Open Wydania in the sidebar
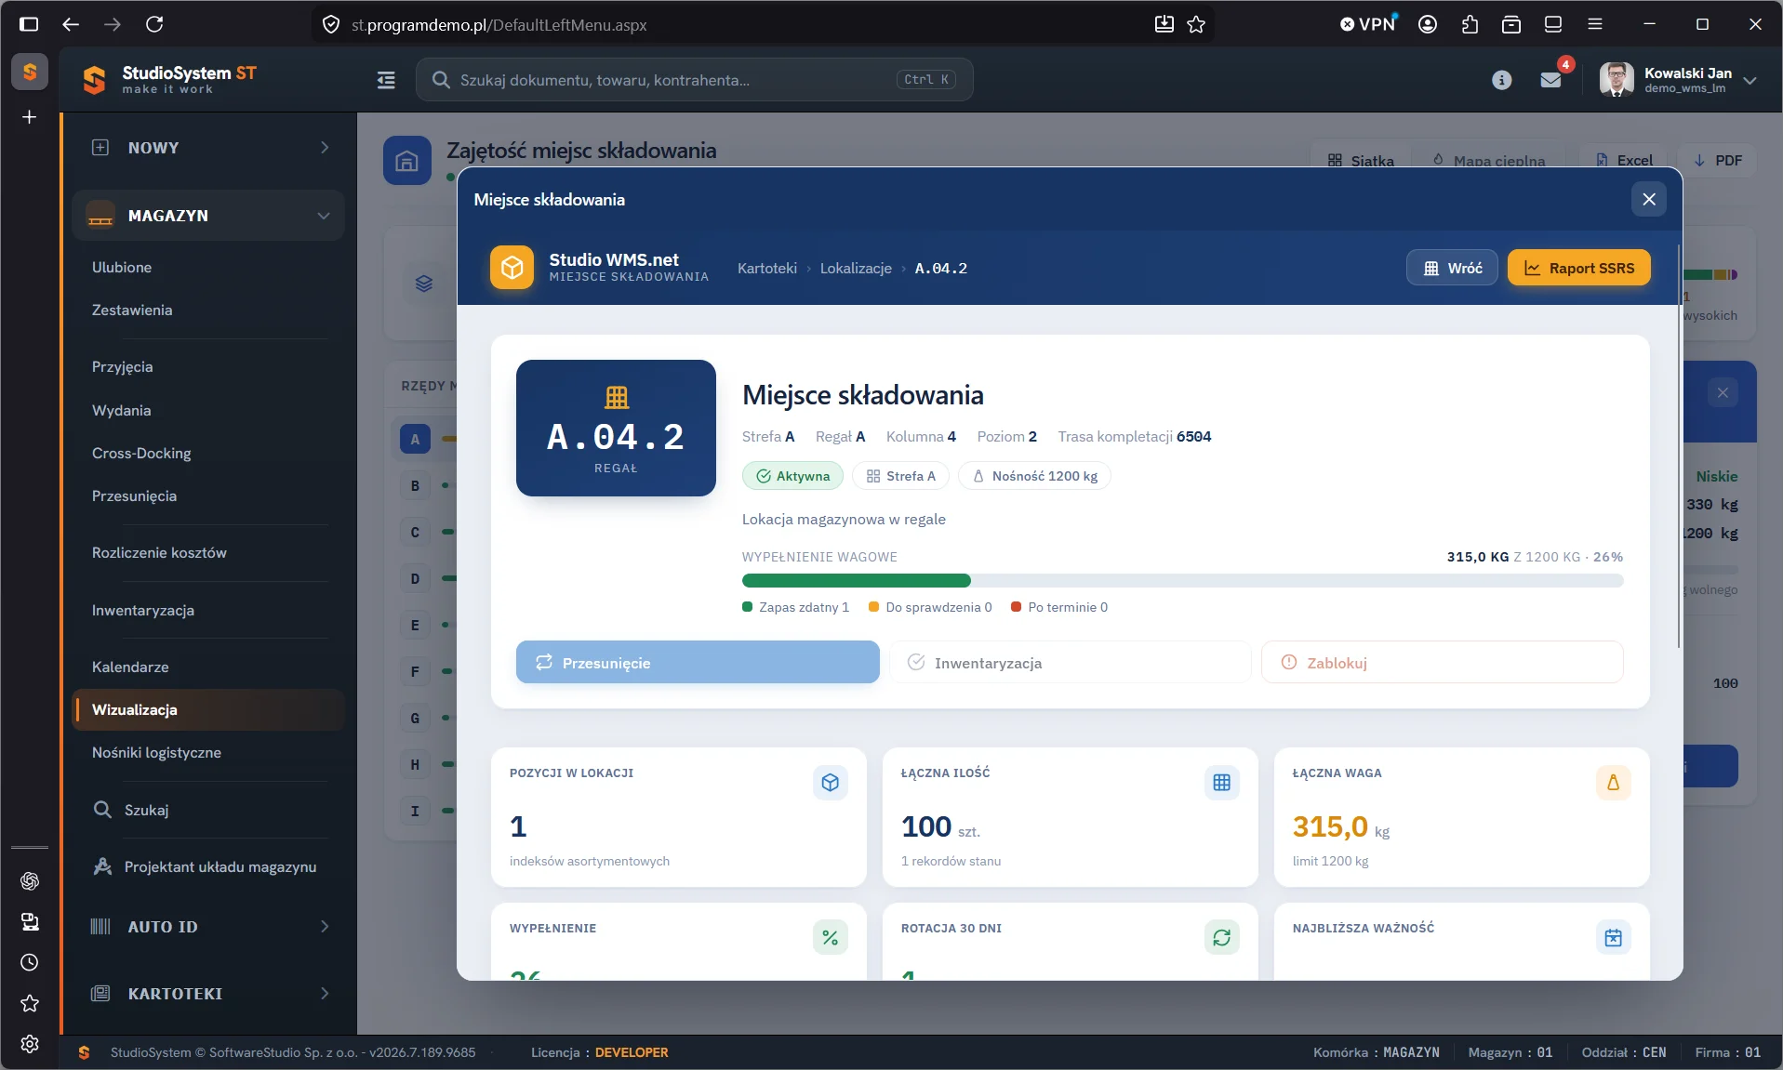This screenshot has width=1783, height=1070. click(121, 410)
